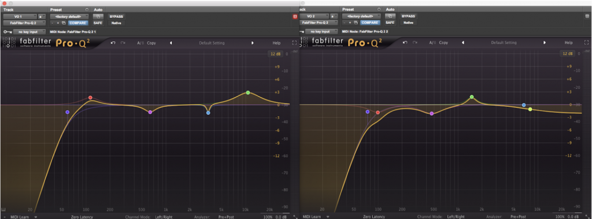Open settings select icon in VO 1 window
The image size is (592, 219).
click(64, 23)
